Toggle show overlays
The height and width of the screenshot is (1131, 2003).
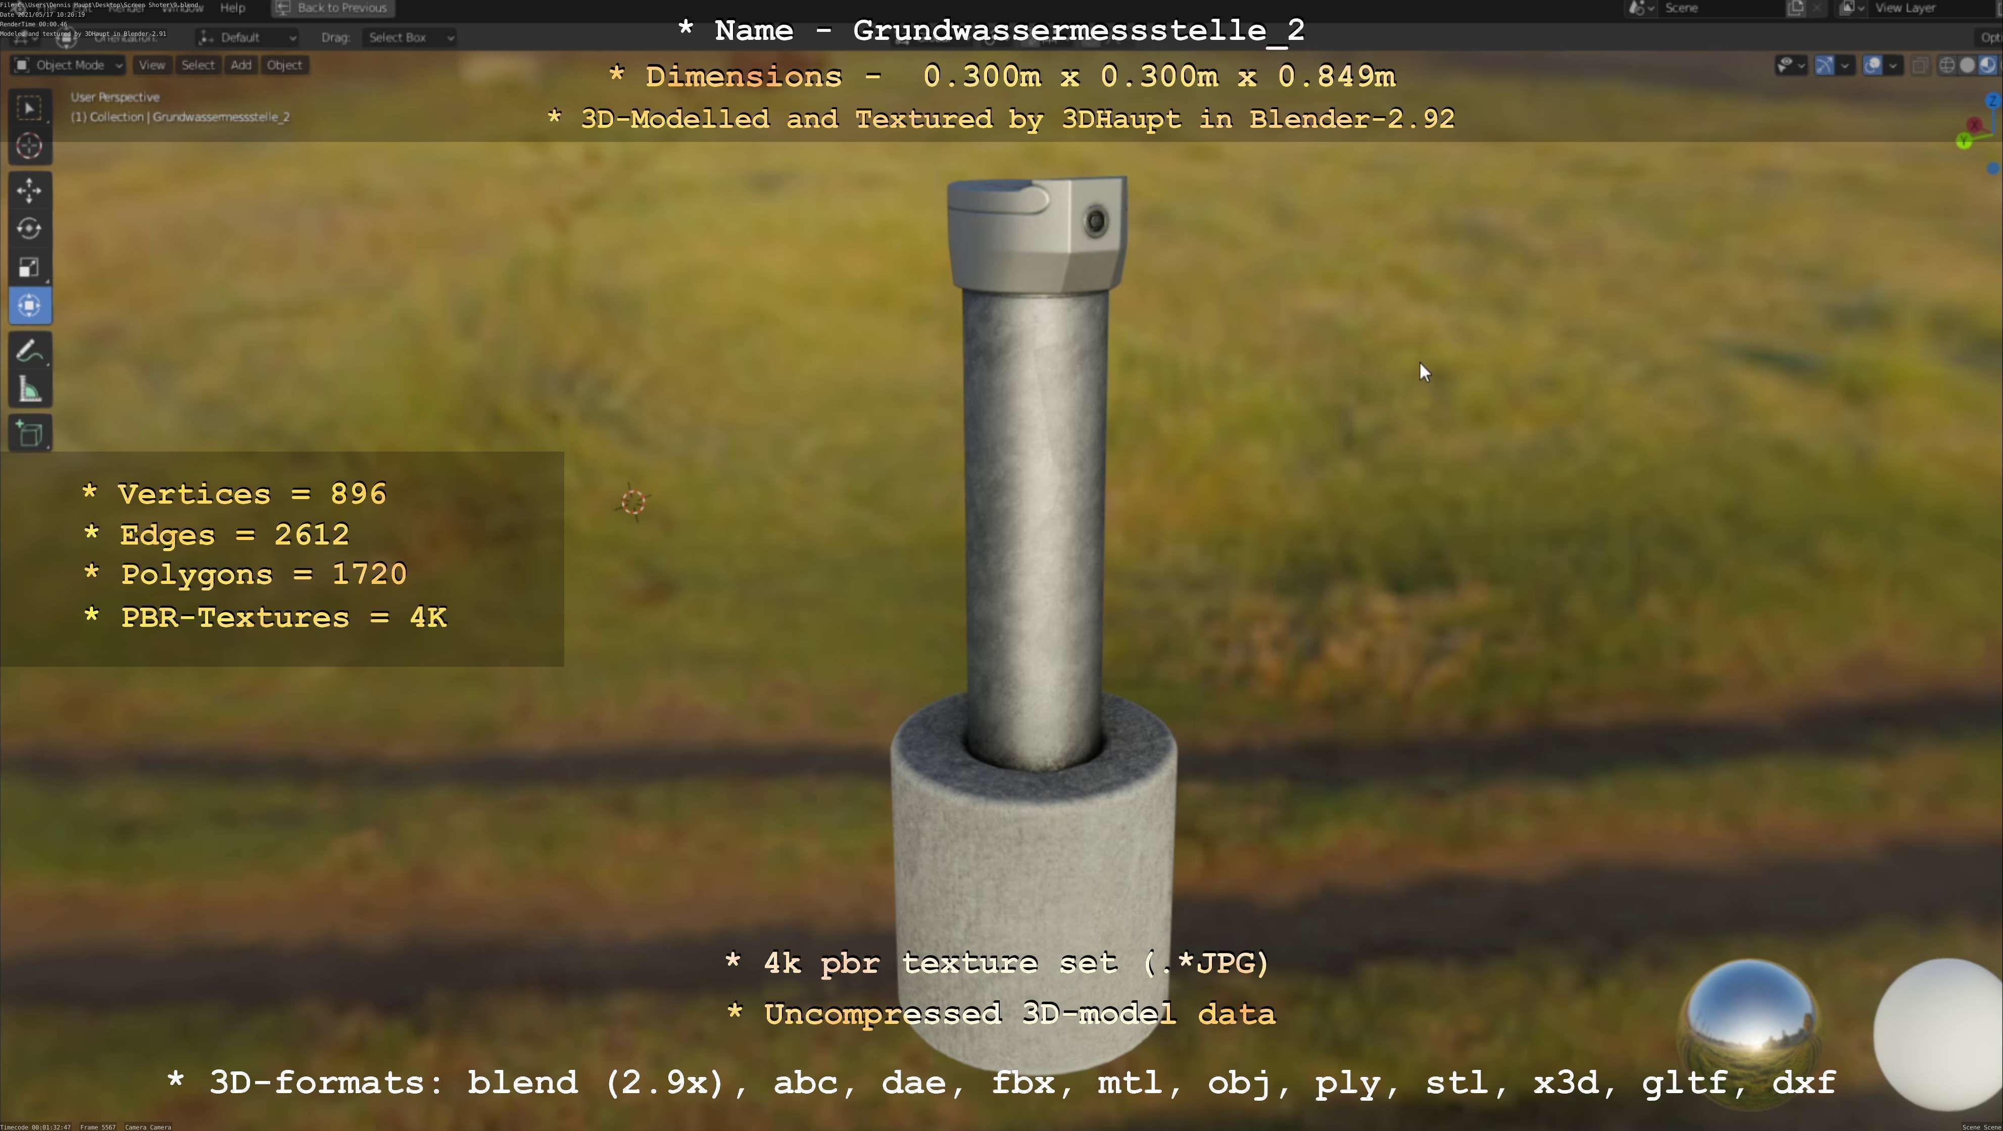coord(1873,65)
